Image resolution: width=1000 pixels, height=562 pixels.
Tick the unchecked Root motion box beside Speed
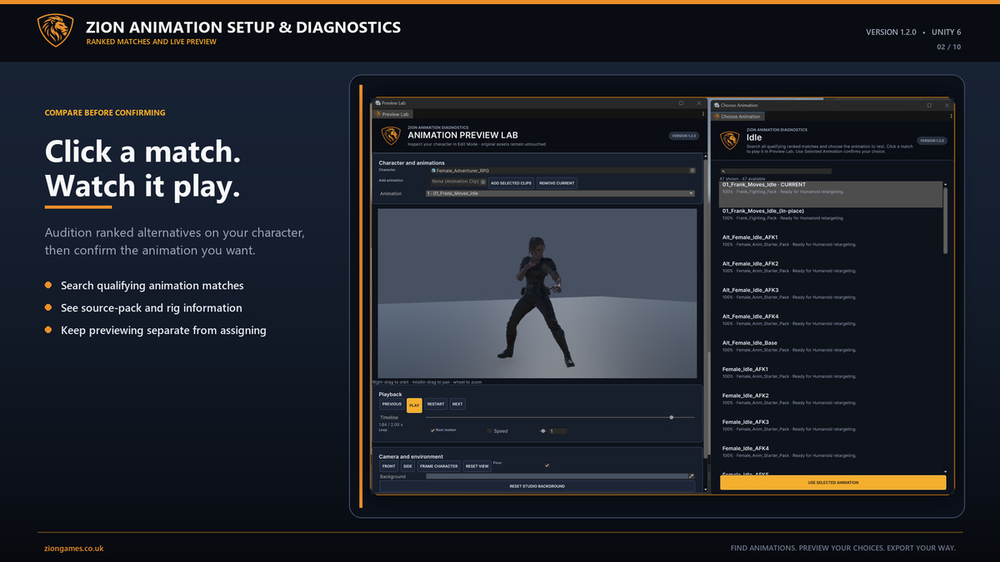click(x=490, y=431)
